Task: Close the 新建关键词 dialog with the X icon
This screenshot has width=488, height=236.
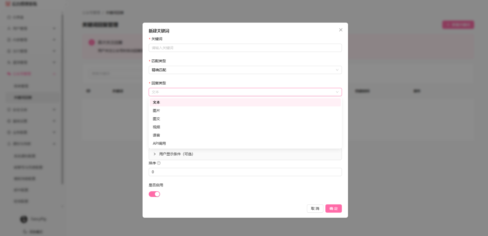Action: click(x=341, y=30)
